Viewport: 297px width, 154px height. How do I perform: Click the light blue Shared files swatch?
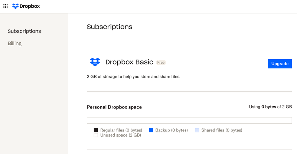click(197, 130)
